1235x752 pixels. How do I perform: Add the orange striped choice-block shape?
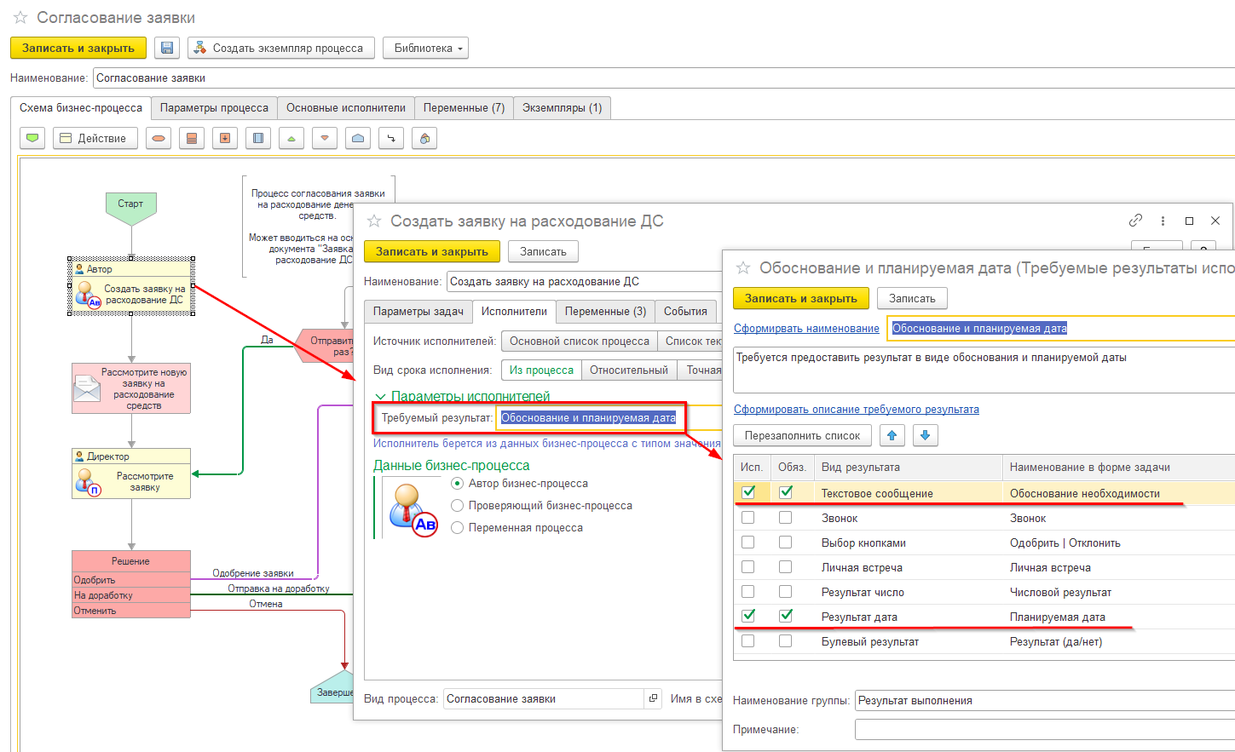tap(192, 138)
